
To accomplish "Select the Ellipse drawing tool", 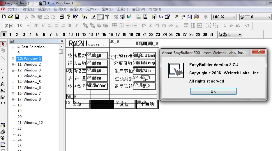I will click(x=3, y=71).
